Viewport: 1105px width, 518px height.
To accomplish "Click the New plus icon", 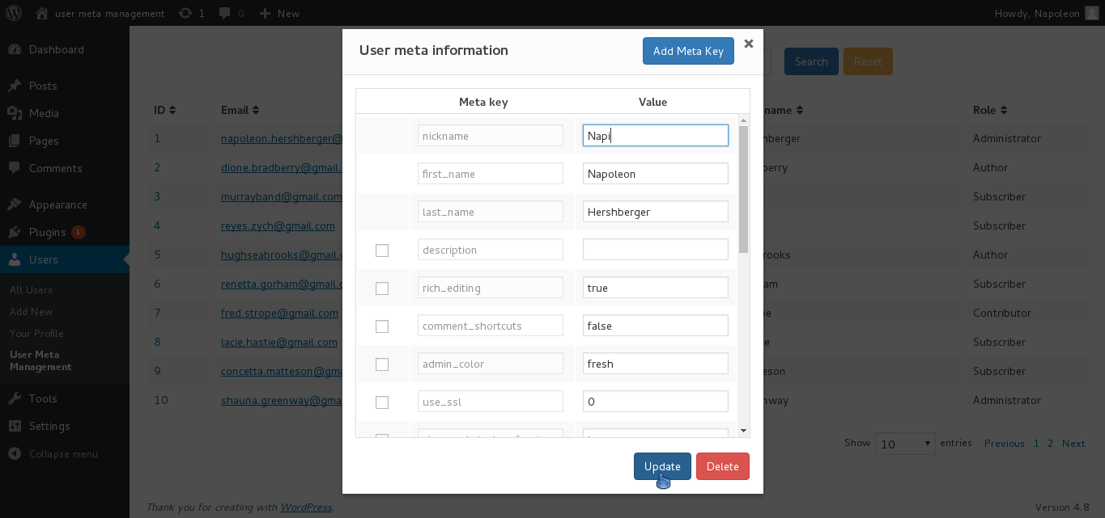I will pos(265,14).
